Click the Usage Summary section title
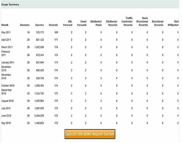Image resolution: width=182 pixels, height=143 pixels. 10,5
